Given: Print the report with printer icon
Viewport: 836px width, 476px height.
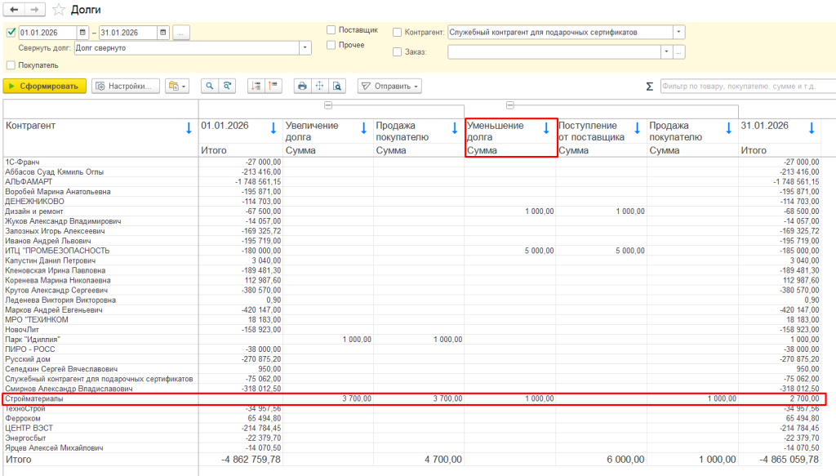Looking at the screenshot, I should click(302, 86).
